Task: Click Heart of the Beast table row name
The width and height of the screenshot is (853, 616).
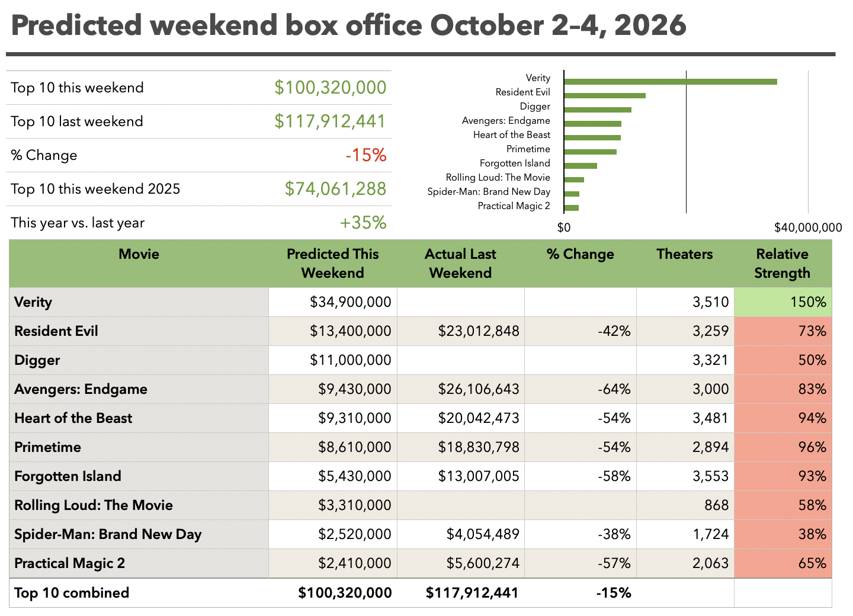Action: point(73,418)
